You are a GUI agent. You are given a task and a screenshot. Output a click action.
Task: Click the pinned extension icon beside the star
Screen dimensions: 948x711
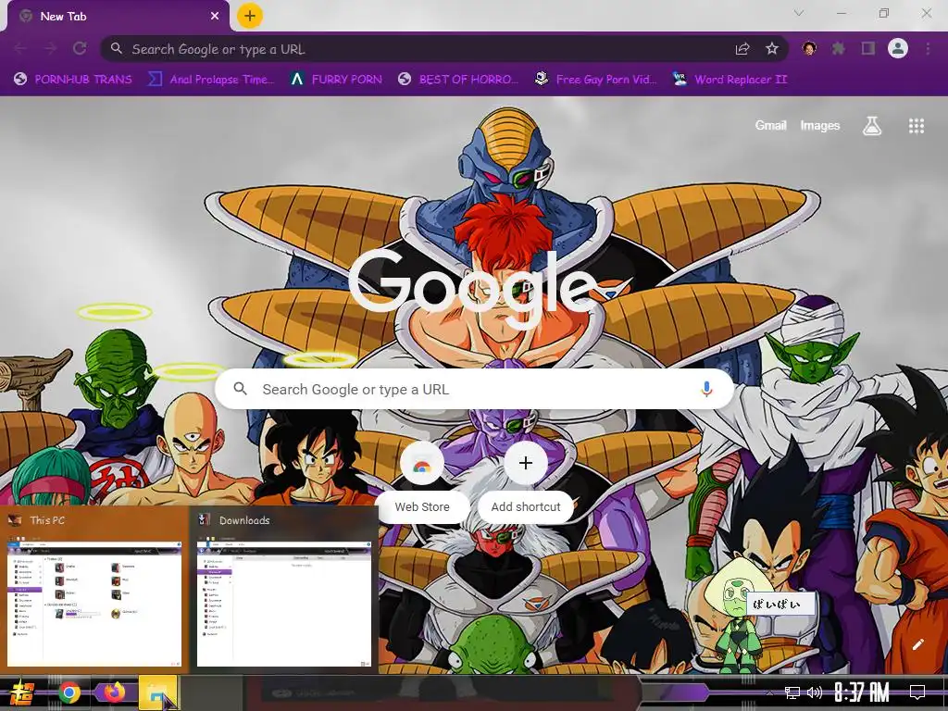(x=809, y=48)
